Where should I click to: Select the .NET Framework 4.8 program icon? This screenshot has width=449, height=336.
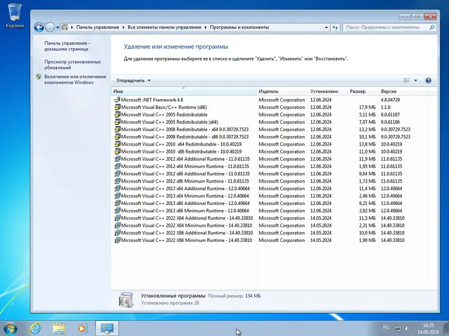click(x=117, y=100)
